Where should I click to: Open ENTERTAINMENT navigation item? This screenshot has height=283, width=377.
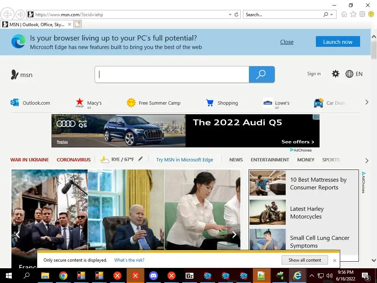pos(270,160)
